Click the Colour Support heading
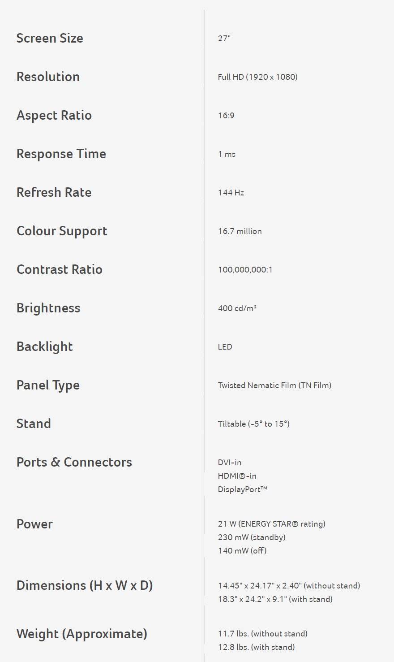Screen dimensions: 394x662 click(x=62, y=231)
